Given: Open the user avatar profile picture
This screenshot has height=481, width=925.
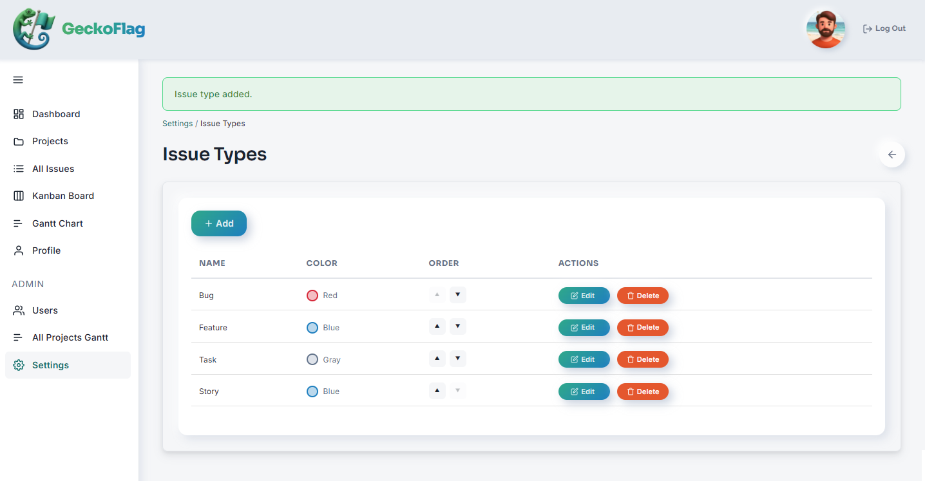Looking at the screenshot, I should (x=825, y=29).
